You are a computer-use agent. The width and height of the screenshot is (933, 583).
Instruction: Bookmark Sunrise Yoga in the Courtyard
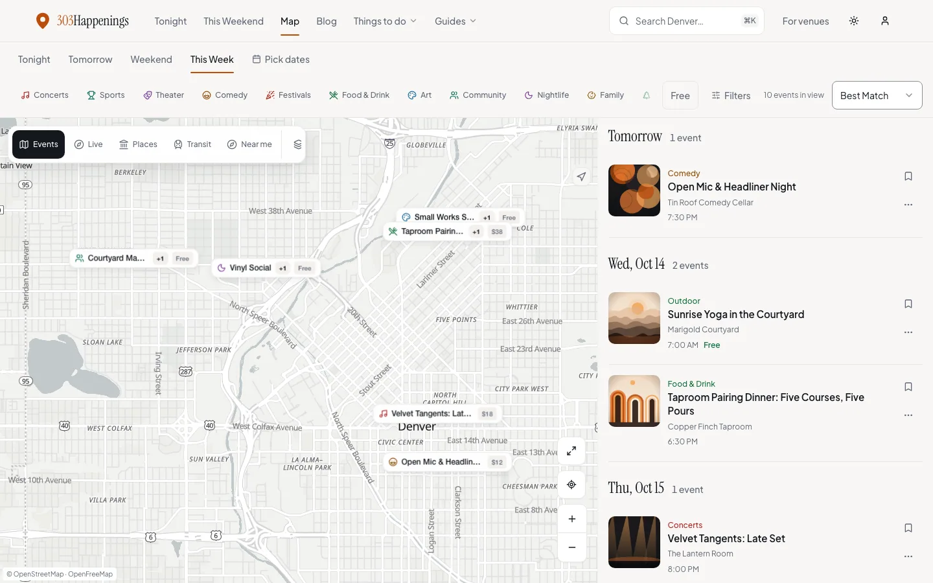(908, 304)
